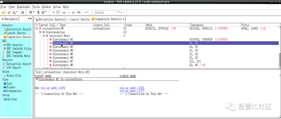Open the Search box history dropdown
This screenshot has height=119, width=281.
click(119, 12)
